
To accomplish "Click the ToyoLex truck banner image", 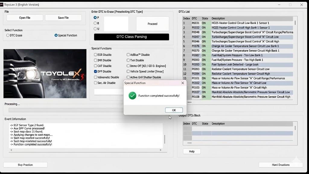I will click(45, 74).
